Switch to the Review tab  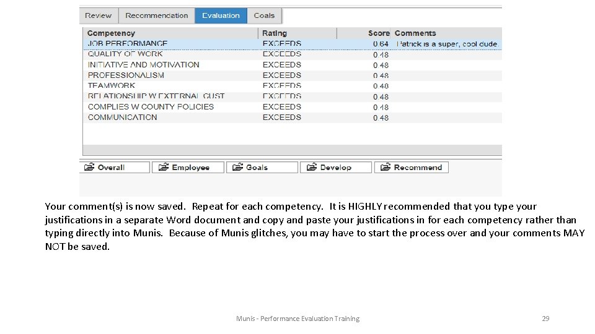click(x=99, y=15)
